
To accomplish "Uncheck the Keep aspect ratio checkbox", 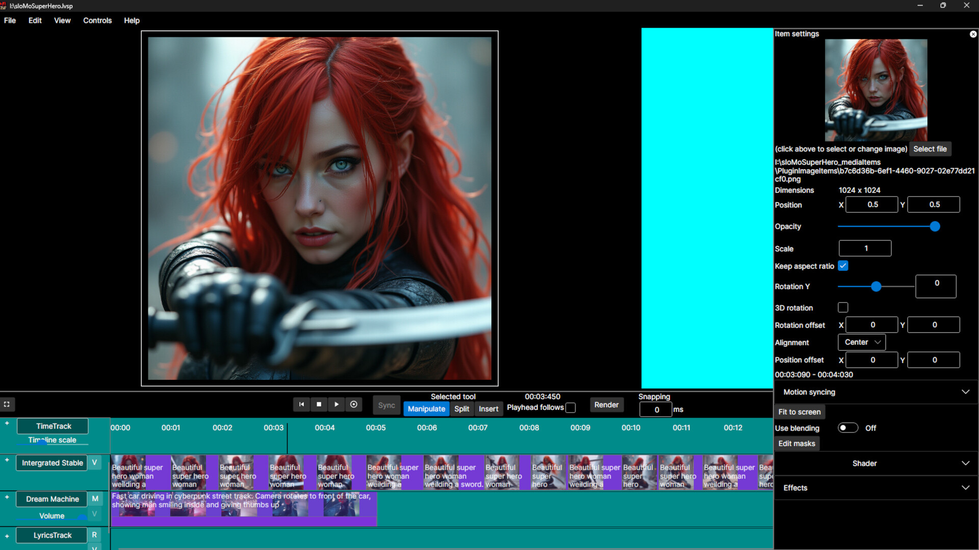I will (843, 265).
